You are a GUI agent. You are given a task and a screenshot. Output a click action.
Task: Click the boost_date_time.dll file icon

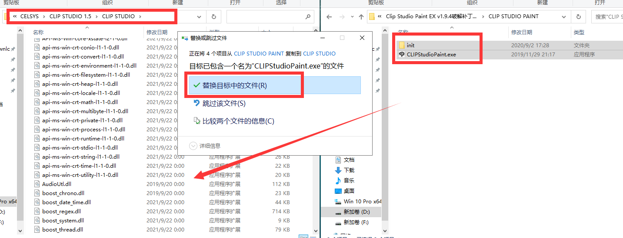pos(37,202)
